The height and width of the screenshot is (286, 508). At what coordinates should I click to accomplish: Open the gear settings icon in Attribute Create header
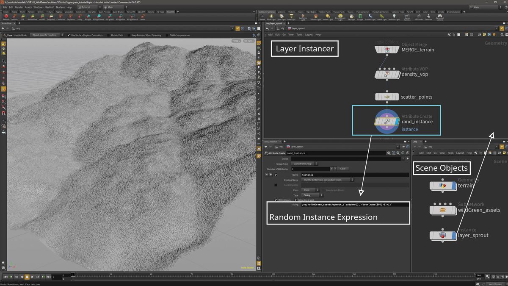(388, 153)
